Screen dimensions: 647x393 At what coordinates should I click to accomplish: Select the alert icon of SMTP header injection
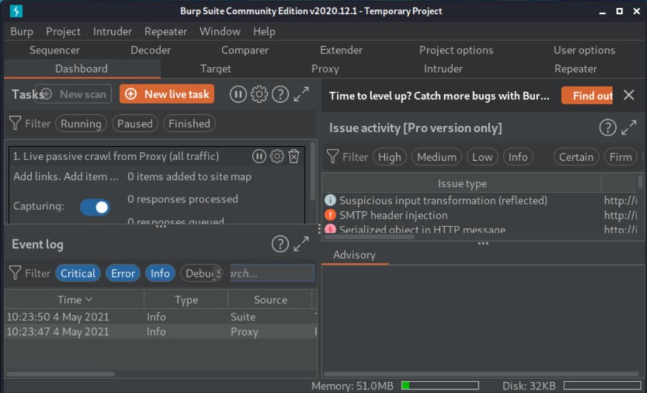click(330, 215)
